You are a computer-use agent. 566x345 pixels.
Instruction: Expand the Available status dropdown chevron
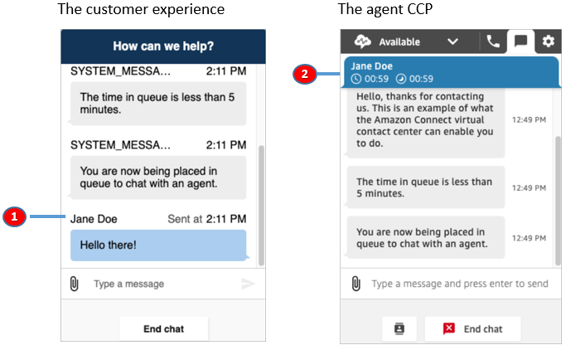(452, 41)
